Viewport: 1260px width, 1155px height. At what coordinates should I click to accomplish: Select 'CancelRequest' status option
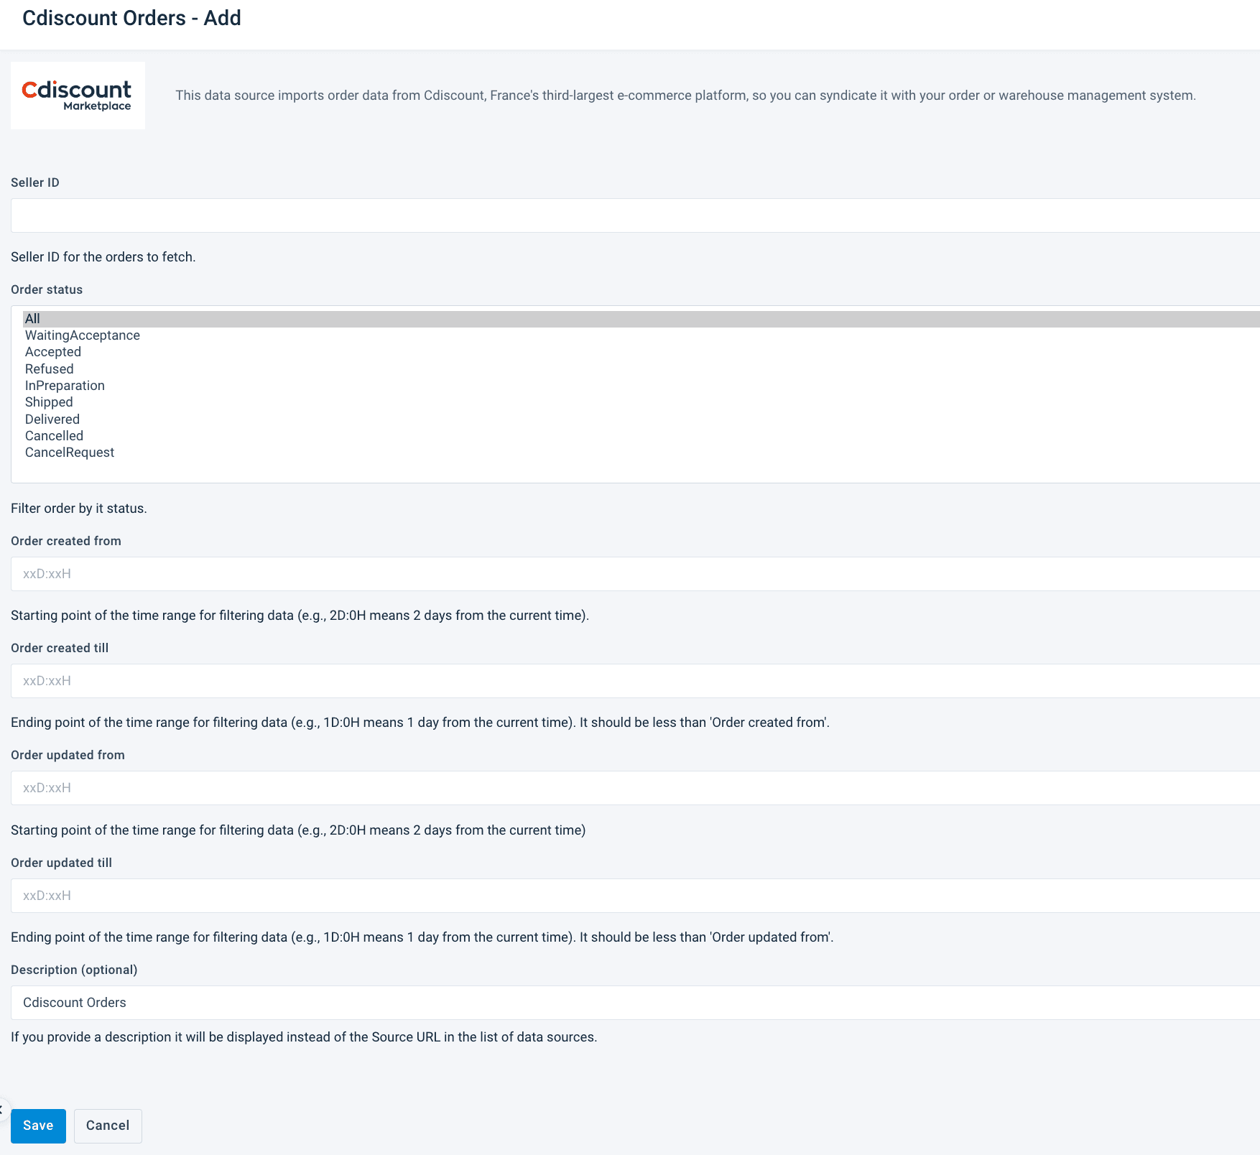click(x=70, y=453)
